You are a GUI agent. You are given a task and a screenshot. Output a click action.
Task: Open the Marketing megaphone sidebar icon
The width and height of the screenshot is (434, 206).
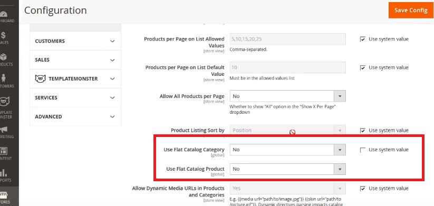click(3, 130)
